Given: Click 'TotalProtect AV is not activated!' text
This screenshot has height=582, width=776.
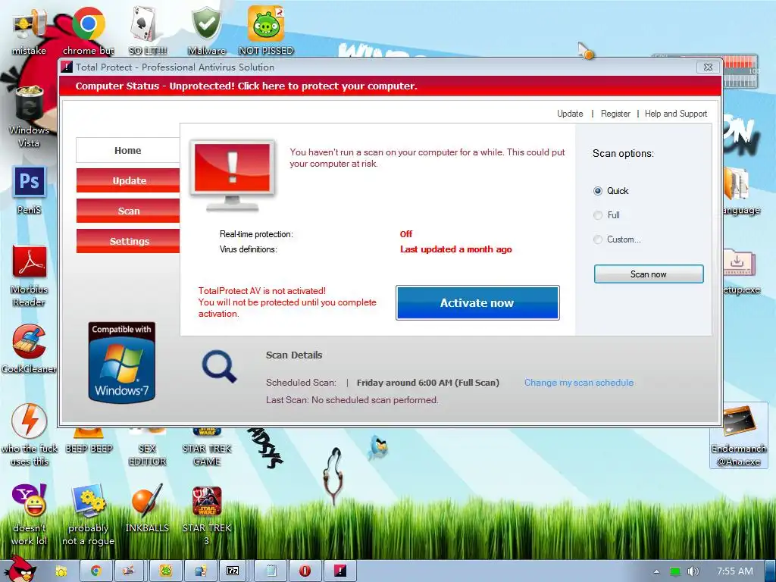Looking at the screenshot, I should click(261, 290).
